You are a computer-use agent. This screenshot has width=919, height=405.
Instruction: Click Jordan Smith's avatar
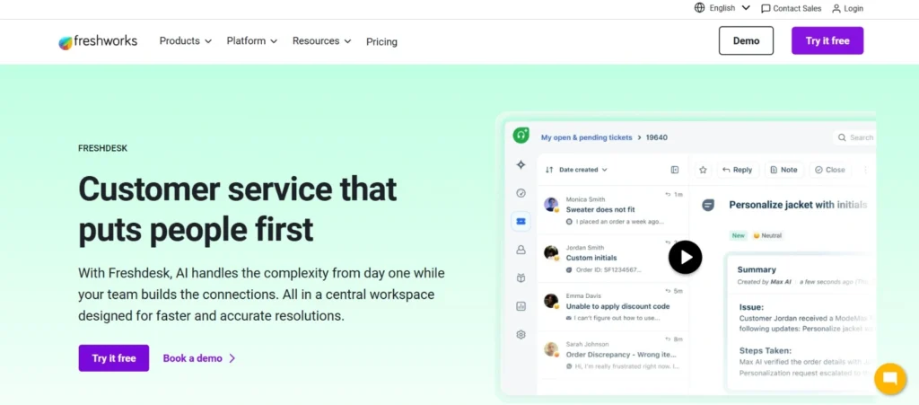pos(551,252)
